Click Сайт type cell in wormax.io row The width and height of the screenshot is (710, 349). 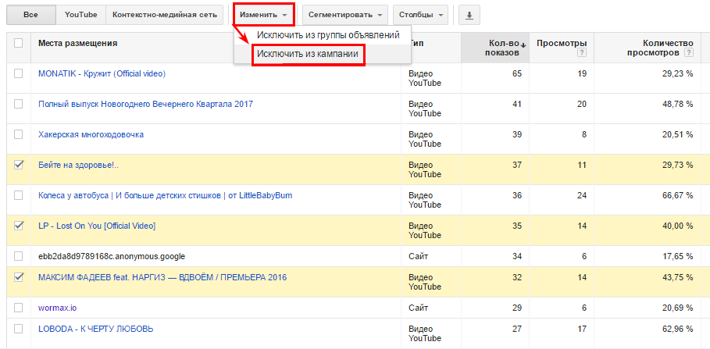click(x=418, y=308)
